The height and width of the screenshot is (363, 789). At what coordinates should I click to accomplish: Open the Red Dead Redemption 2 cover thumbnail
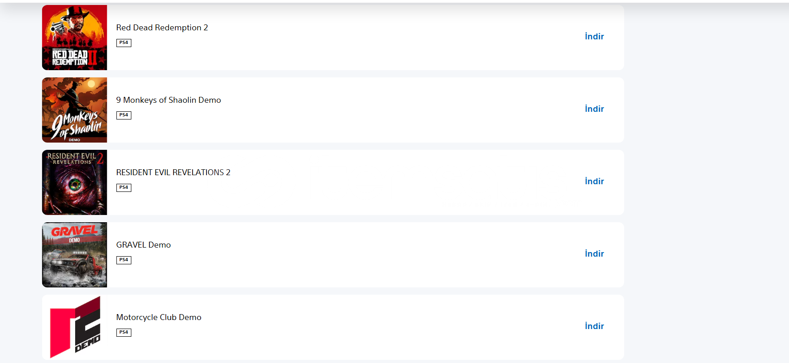(x=75, y=38)
